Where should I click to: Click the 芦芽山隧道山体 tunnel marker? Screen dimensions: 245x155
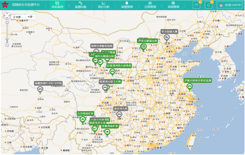point(143,47)
